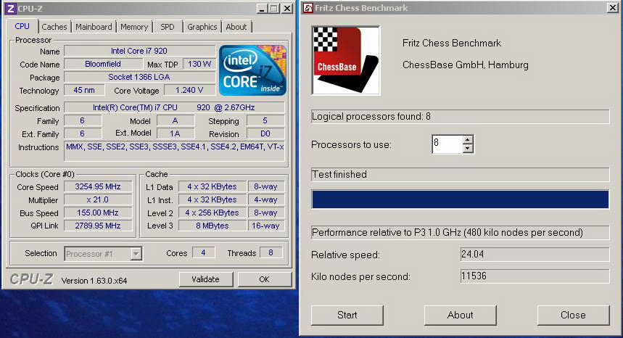Click OK in CPU-Z

(x=264, y=280)
